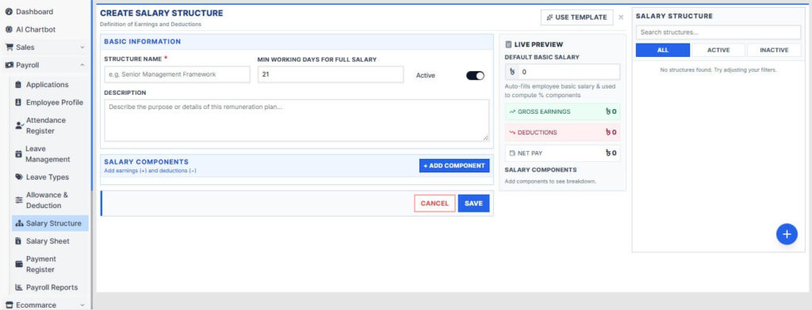812x310 pixels.
Task: Expand the Sales menu chevron
Action: pos(82,47)
